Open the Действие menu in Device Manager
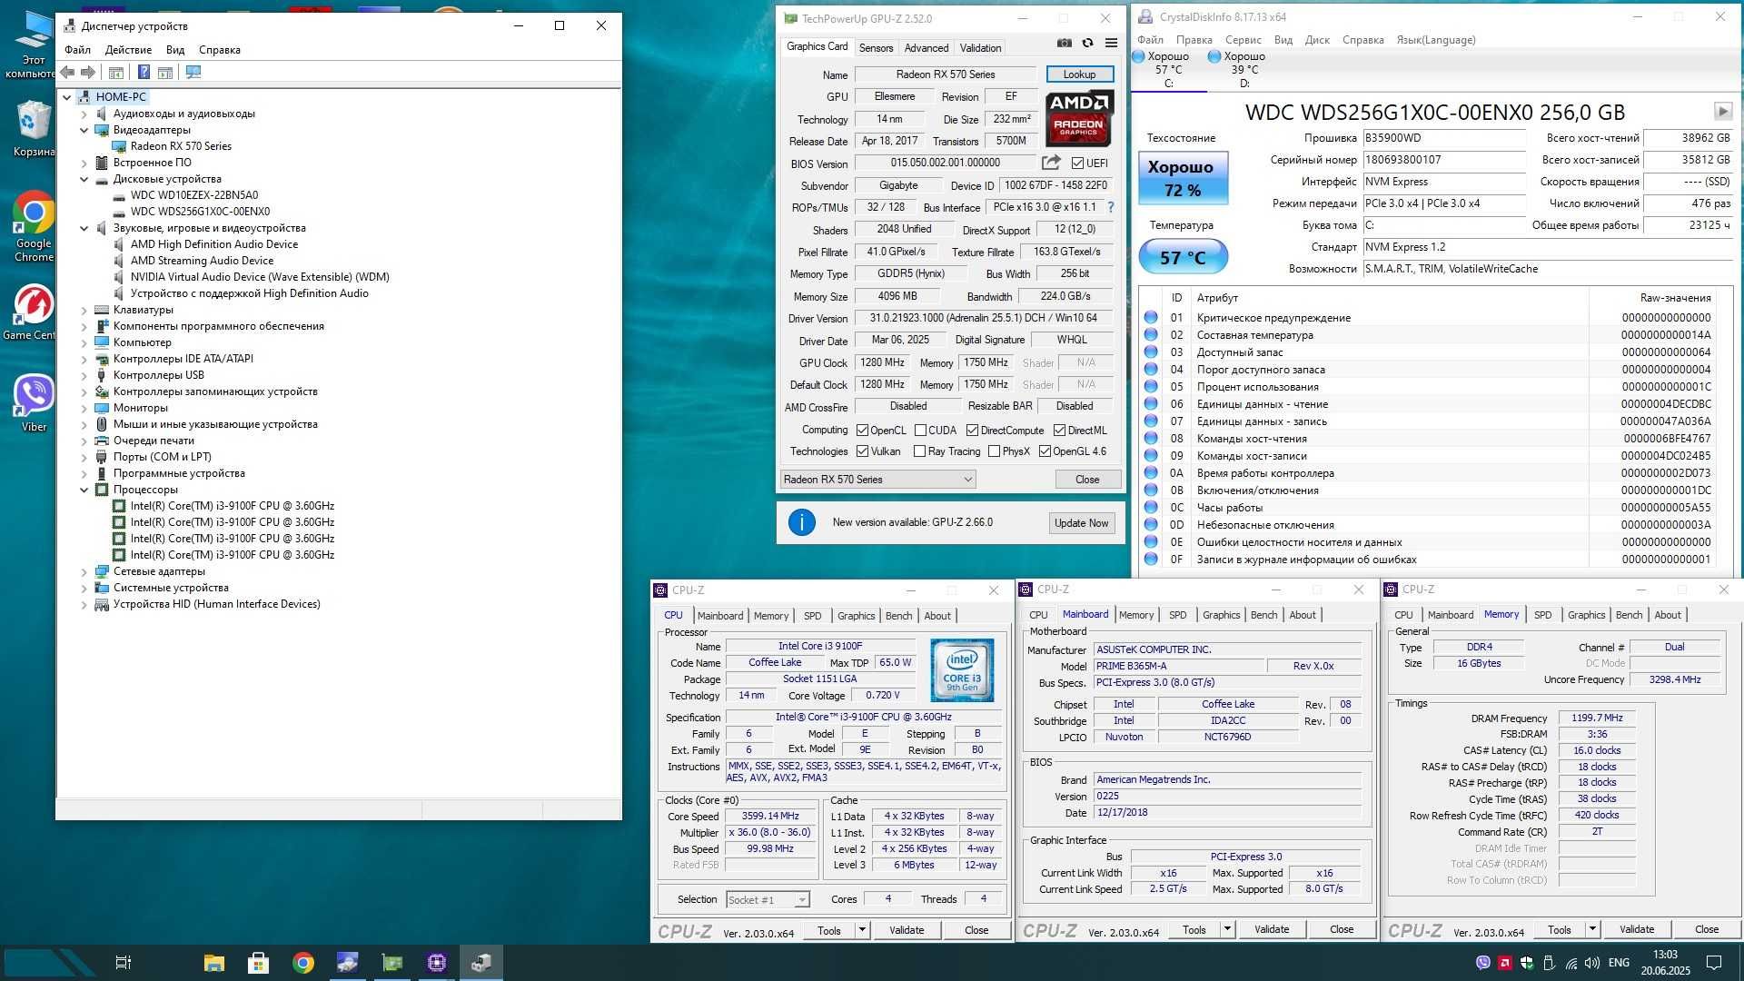1744x981 pixels. 128,50
